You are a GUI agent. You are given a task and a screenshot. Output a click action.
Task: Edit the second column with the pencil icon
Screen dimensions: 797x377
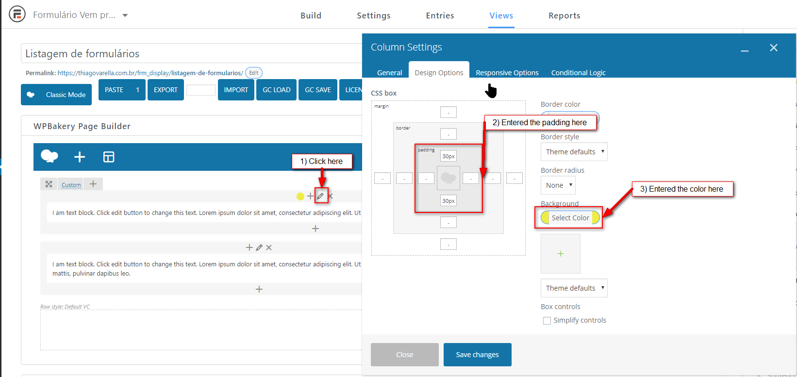pos(259,247)
